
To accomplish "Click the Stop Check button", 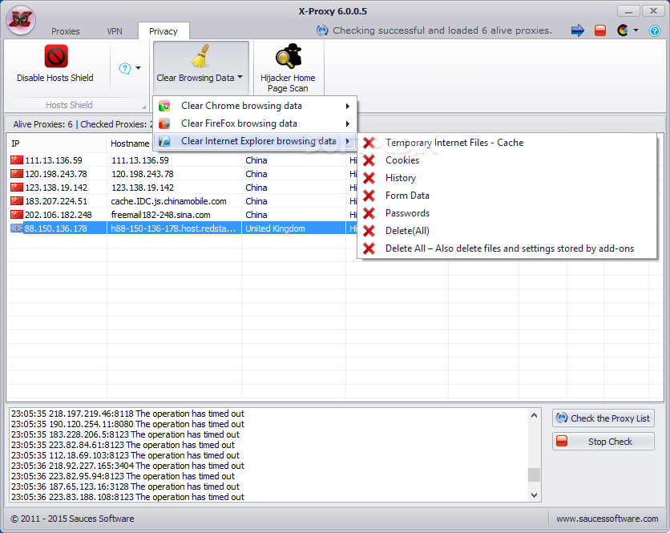I will pyautogui.click(x=603, y=442).
